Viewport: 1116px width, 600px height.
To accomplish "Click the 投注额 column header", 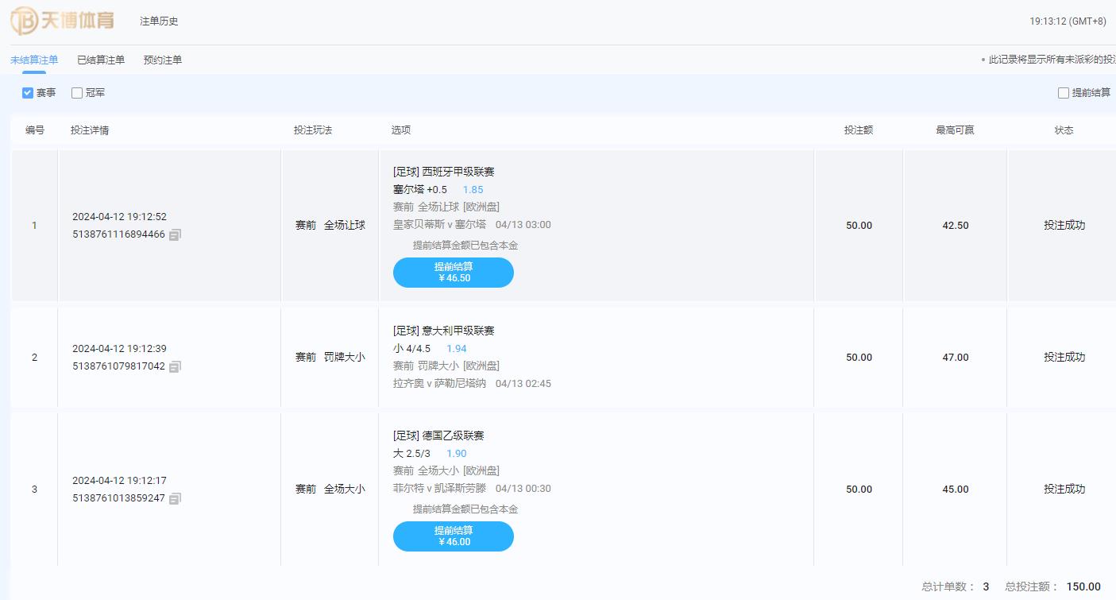I will coord(858,130).
